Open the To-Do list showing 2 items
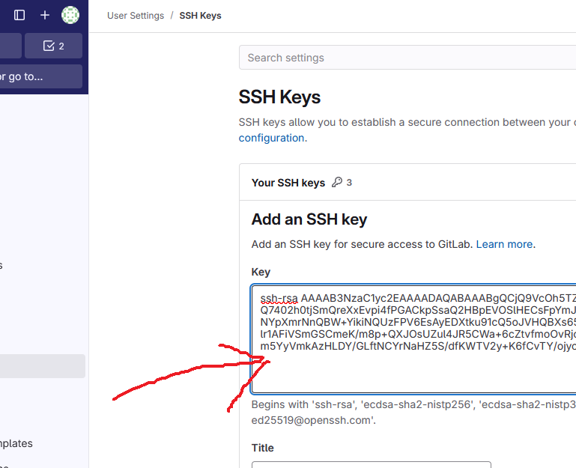 [53, 46]
